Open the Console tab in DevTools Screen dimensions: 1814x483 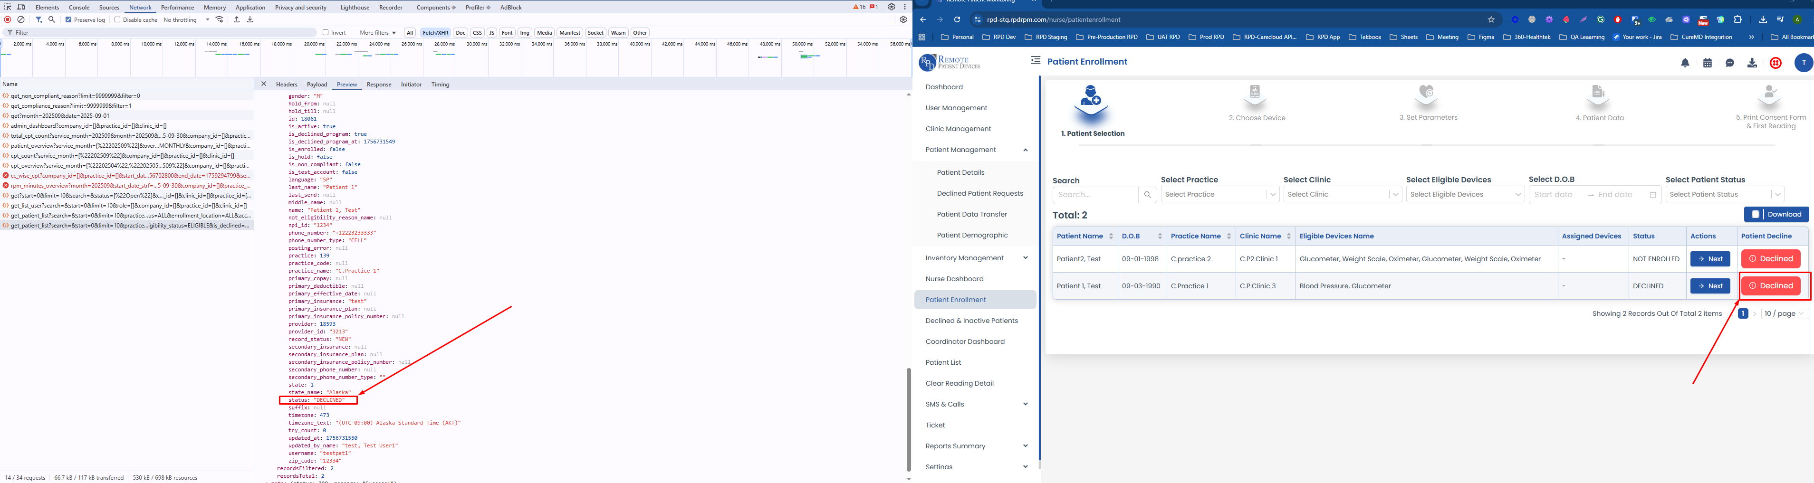click(x=79, y=7)
